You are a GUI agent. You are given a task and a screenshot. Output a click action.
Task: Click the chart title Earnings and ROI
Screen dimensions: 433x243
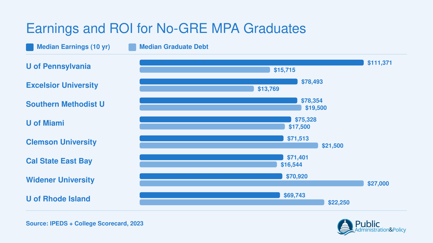(x=166, y=28)
